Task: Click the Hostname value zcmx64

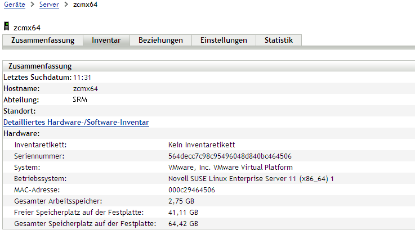Action: point(86,88)
